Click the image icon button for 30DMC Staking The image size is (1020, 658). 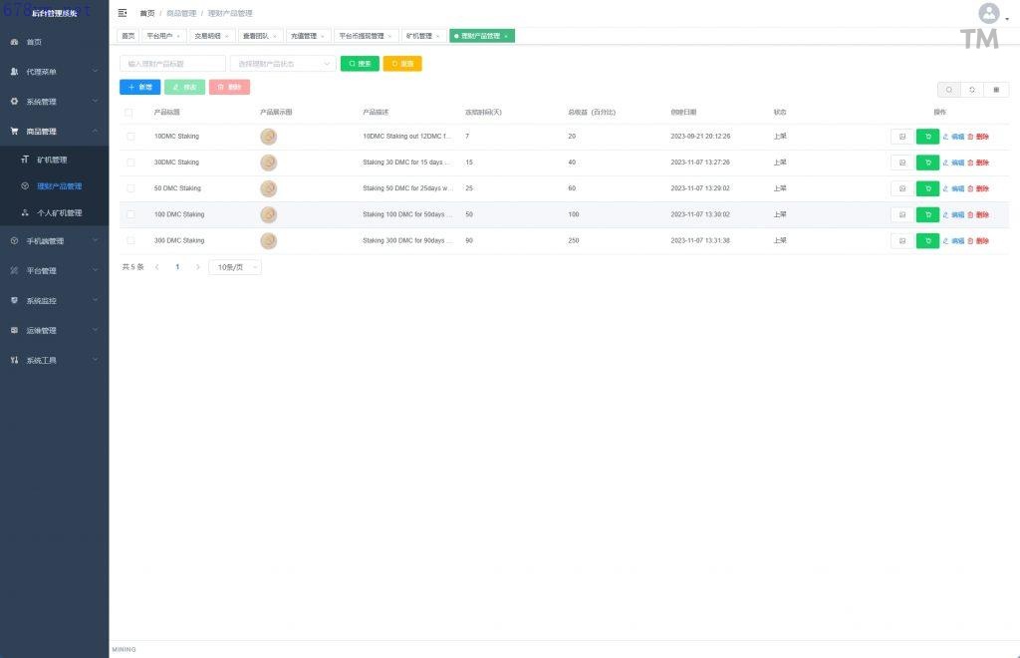pos(901,163)
